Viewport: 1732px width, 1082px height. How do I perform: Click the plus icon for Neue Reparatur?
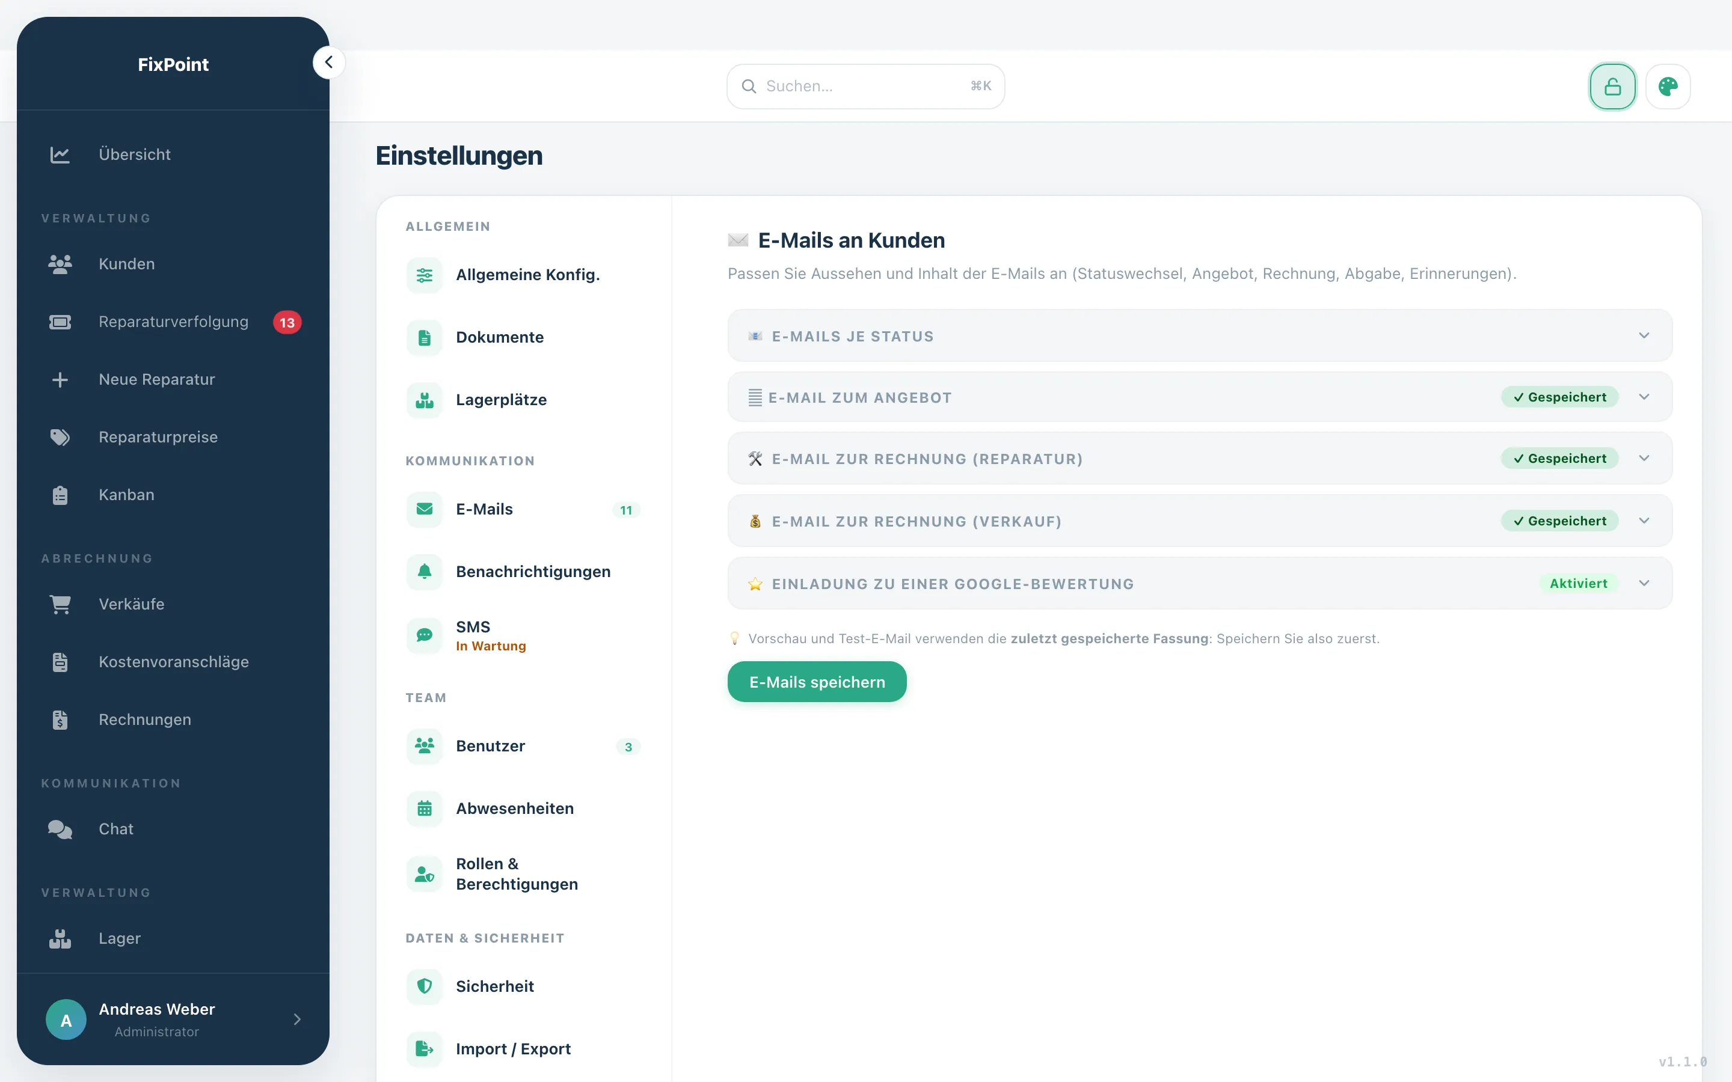pyautogui.click(x=60, y=379)
